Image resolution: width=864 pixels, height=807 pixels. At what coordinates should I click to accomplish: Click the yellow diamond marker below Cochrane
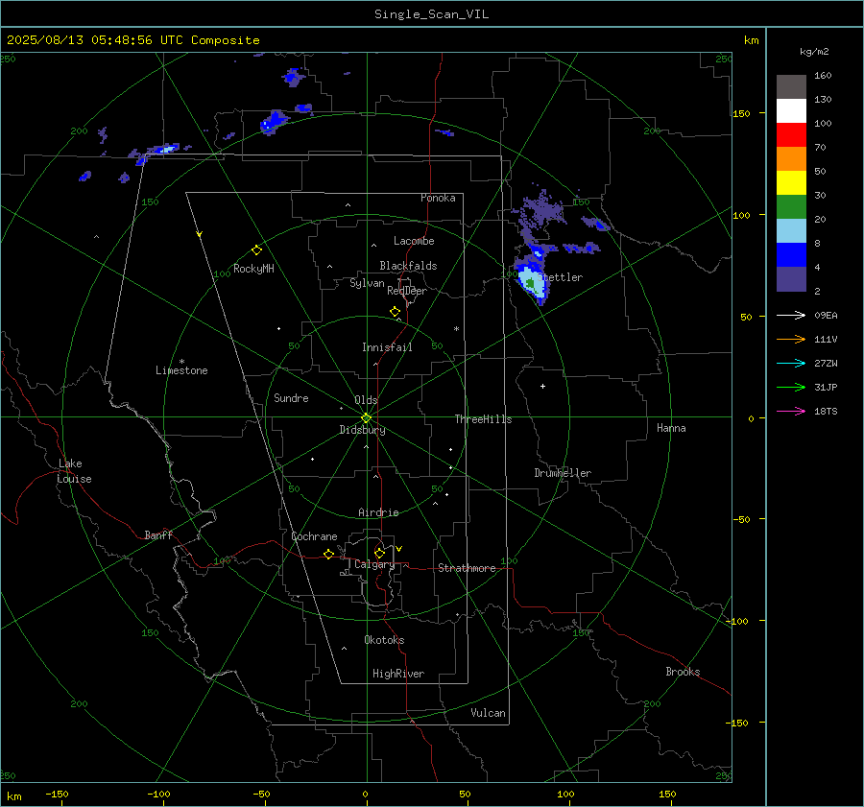(328, 555)
